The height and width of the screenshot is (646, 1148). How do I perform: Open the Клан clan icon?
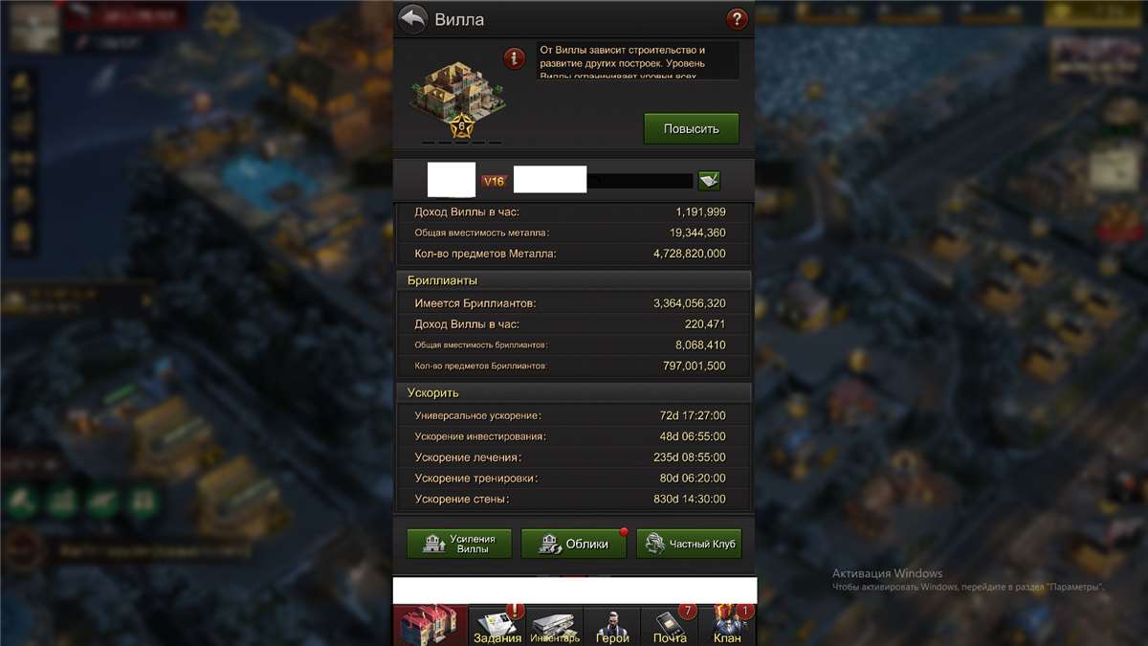(727, 626)
